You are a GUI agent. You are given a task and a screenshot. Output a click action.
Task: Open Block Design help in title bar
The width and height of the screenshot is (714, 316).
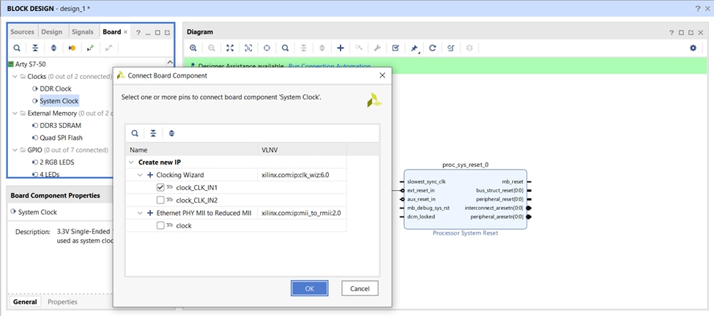(x=698, y=9)
